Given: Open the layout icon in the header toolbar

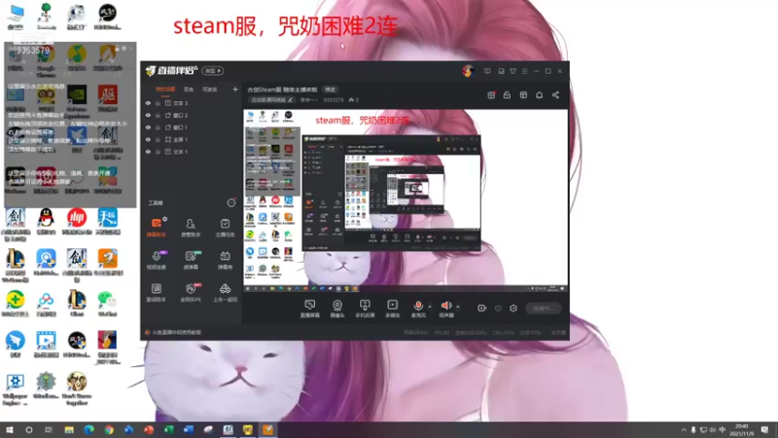Looking at the screenshot, I should coord(523,94).
